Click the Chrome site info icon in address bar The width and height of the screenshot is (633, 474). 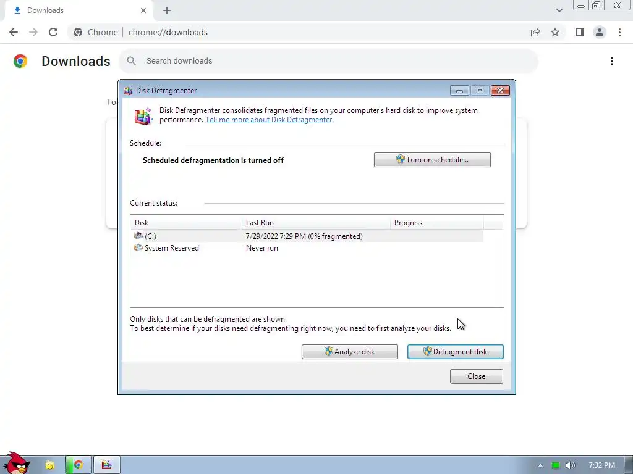(78, 32)
